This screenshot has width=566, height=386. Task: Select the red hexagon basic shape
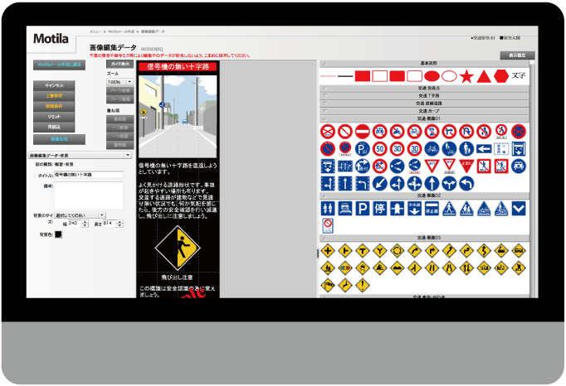501,76
